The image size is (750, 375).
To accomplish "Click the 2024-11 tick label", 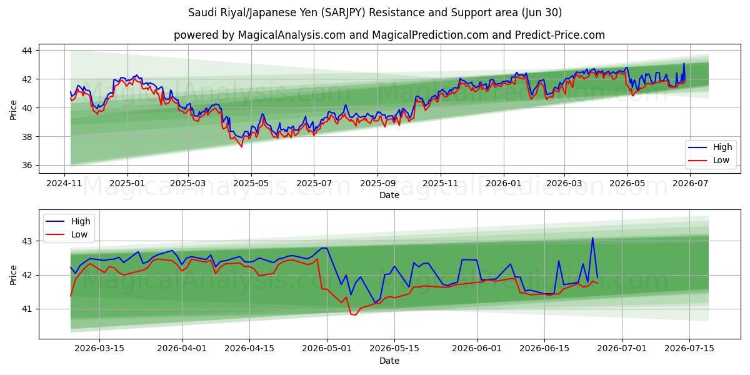I will pos(65,182).
